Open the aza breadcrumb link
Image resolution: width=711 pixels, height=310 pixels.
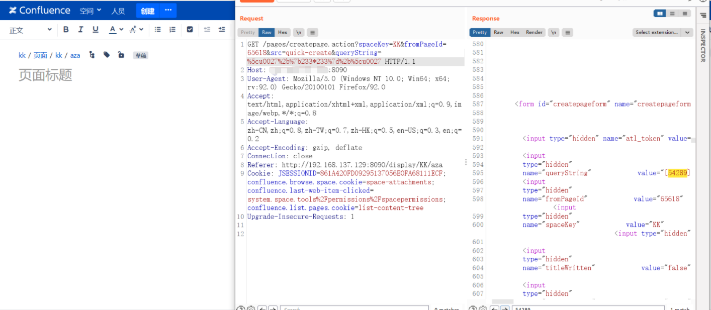tap(75, 55)
